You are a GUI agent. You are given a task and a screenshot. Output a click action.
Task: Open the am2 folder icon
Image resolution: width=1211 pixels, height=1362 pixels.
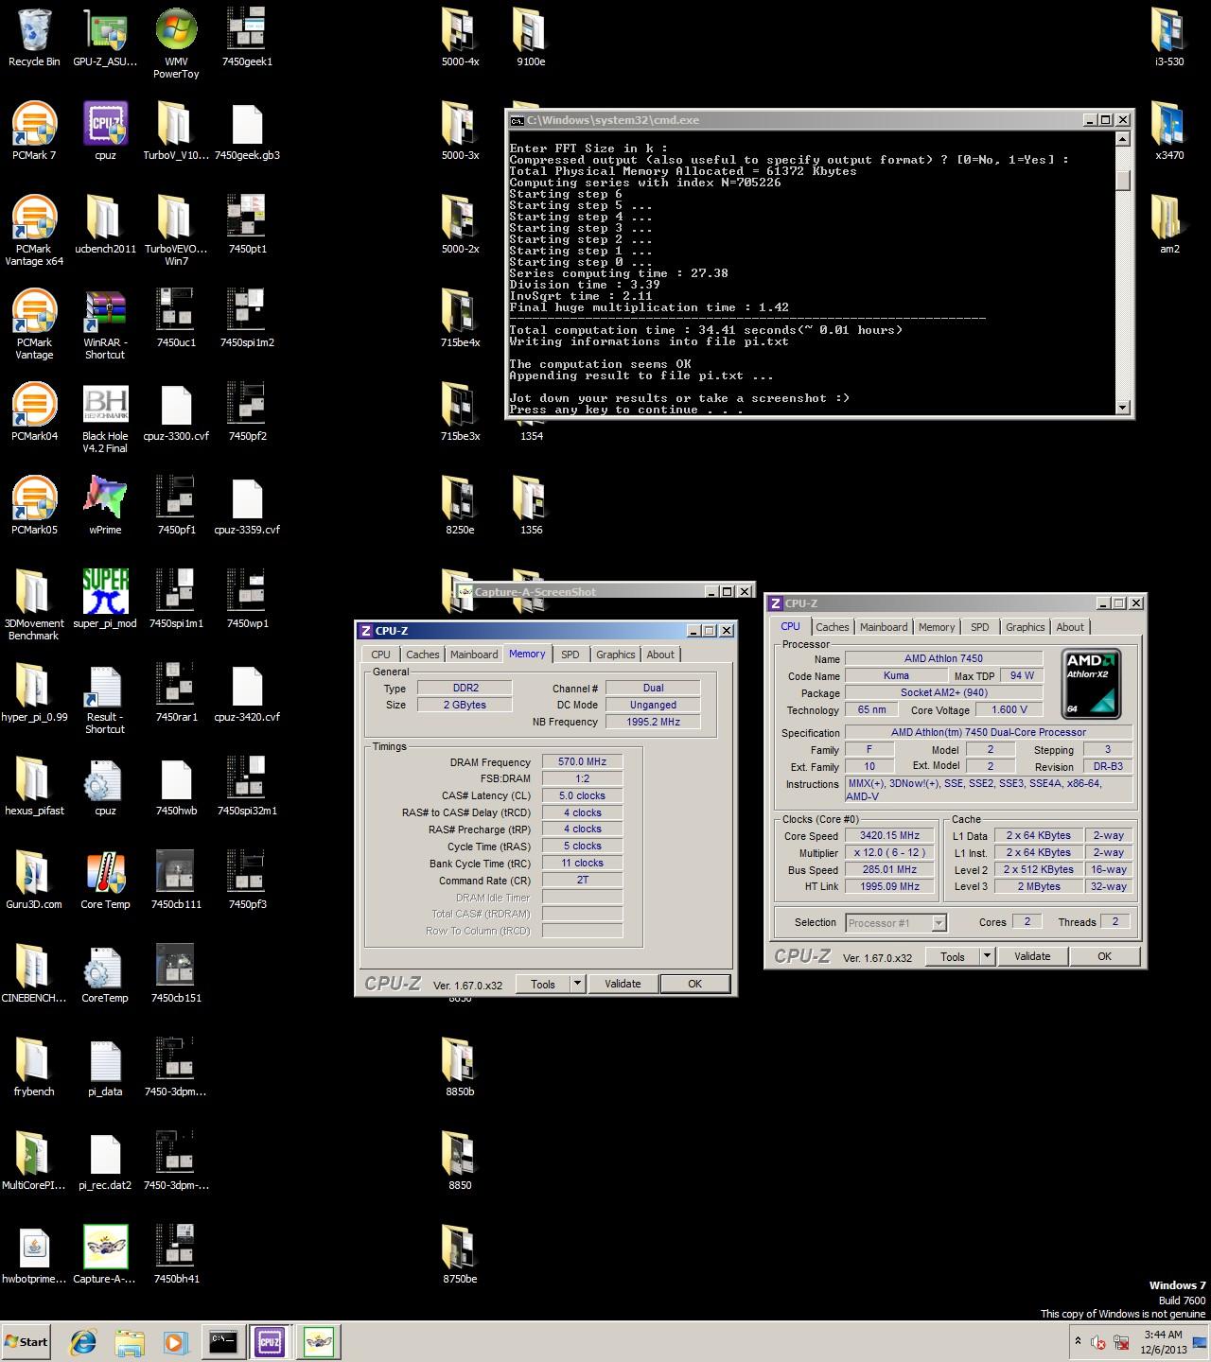pos(1169,225)
